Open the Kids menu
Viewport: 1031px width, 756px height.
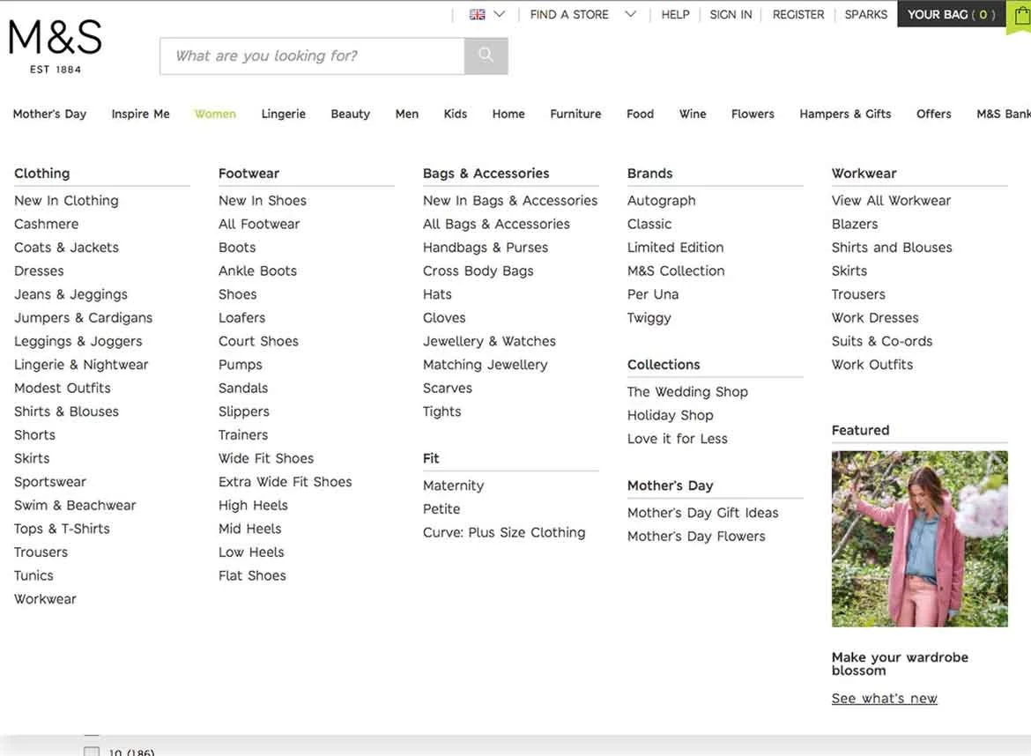(x=455, y=114)
